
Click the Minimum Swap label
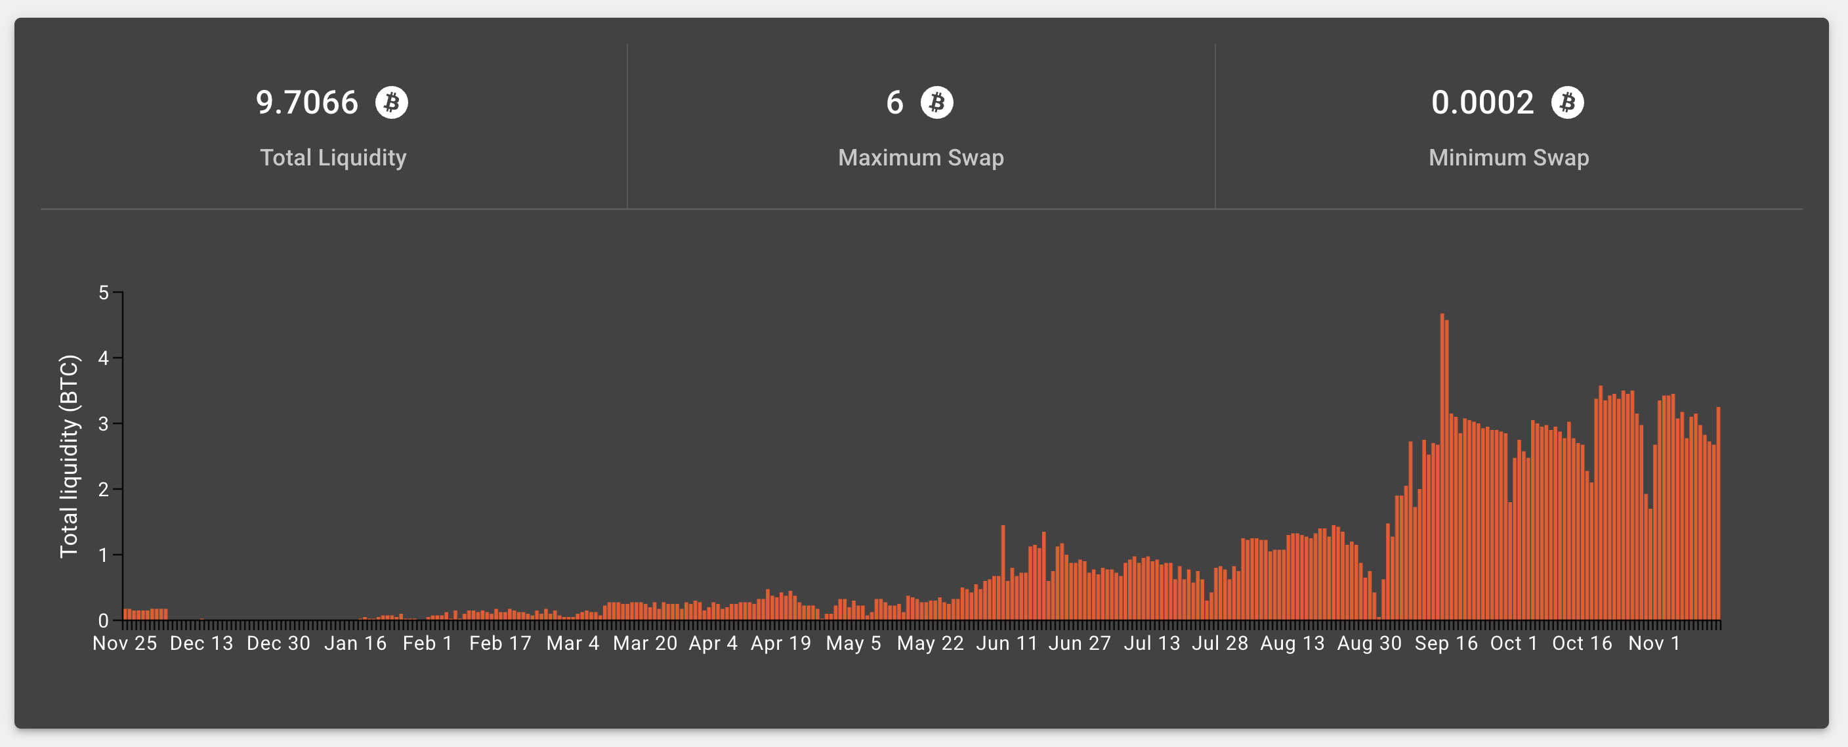pyautogui.click(x=1509, y=157)
